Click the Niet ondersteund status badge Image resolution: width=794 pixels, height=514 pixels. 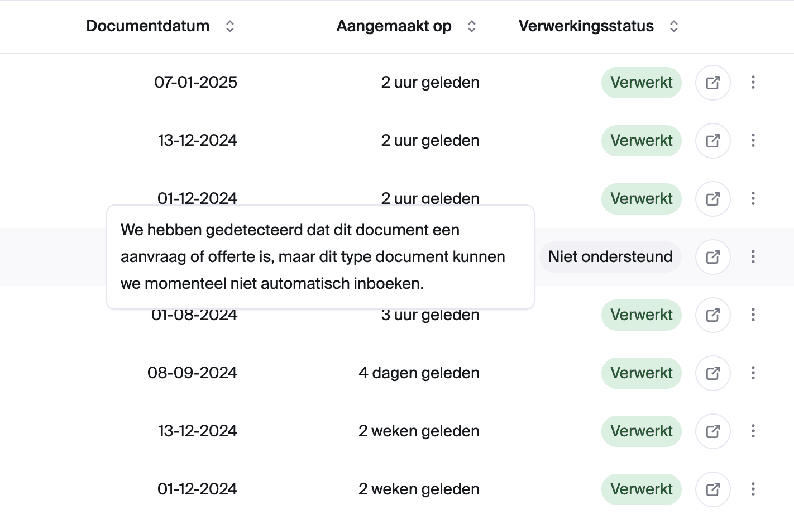coord(610,256)
